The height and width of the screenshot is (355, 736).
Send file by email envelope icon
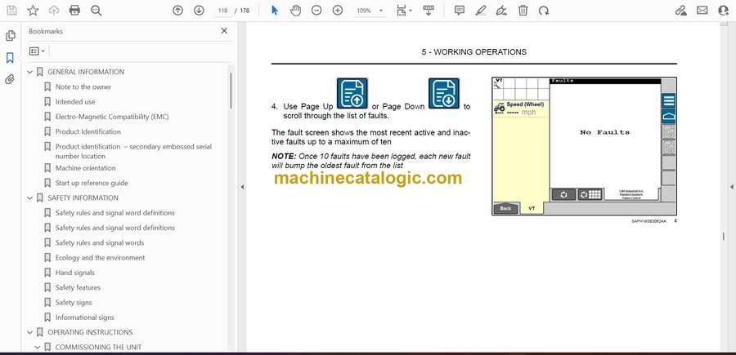point(702,11)
